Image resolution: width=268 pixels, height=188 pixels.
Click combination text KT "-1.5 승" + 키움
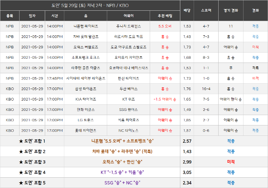(x=122, y=172)
